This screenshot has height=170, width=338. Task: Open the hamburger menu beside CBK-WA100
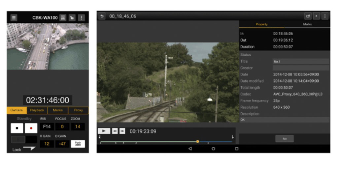click(x=14, y=18)
